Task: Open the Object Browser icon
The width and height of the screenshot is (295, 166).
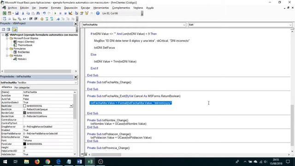Action: [x=87, y=13]
